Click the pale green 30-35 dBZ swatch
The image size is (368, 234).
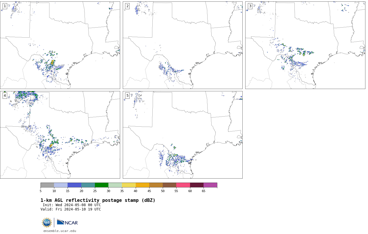[115, 185]
